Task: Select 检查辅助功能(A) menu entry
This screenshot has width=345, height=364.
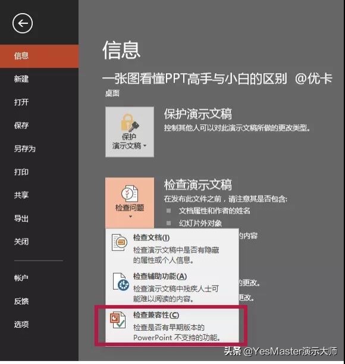Action: coord(172,287)
